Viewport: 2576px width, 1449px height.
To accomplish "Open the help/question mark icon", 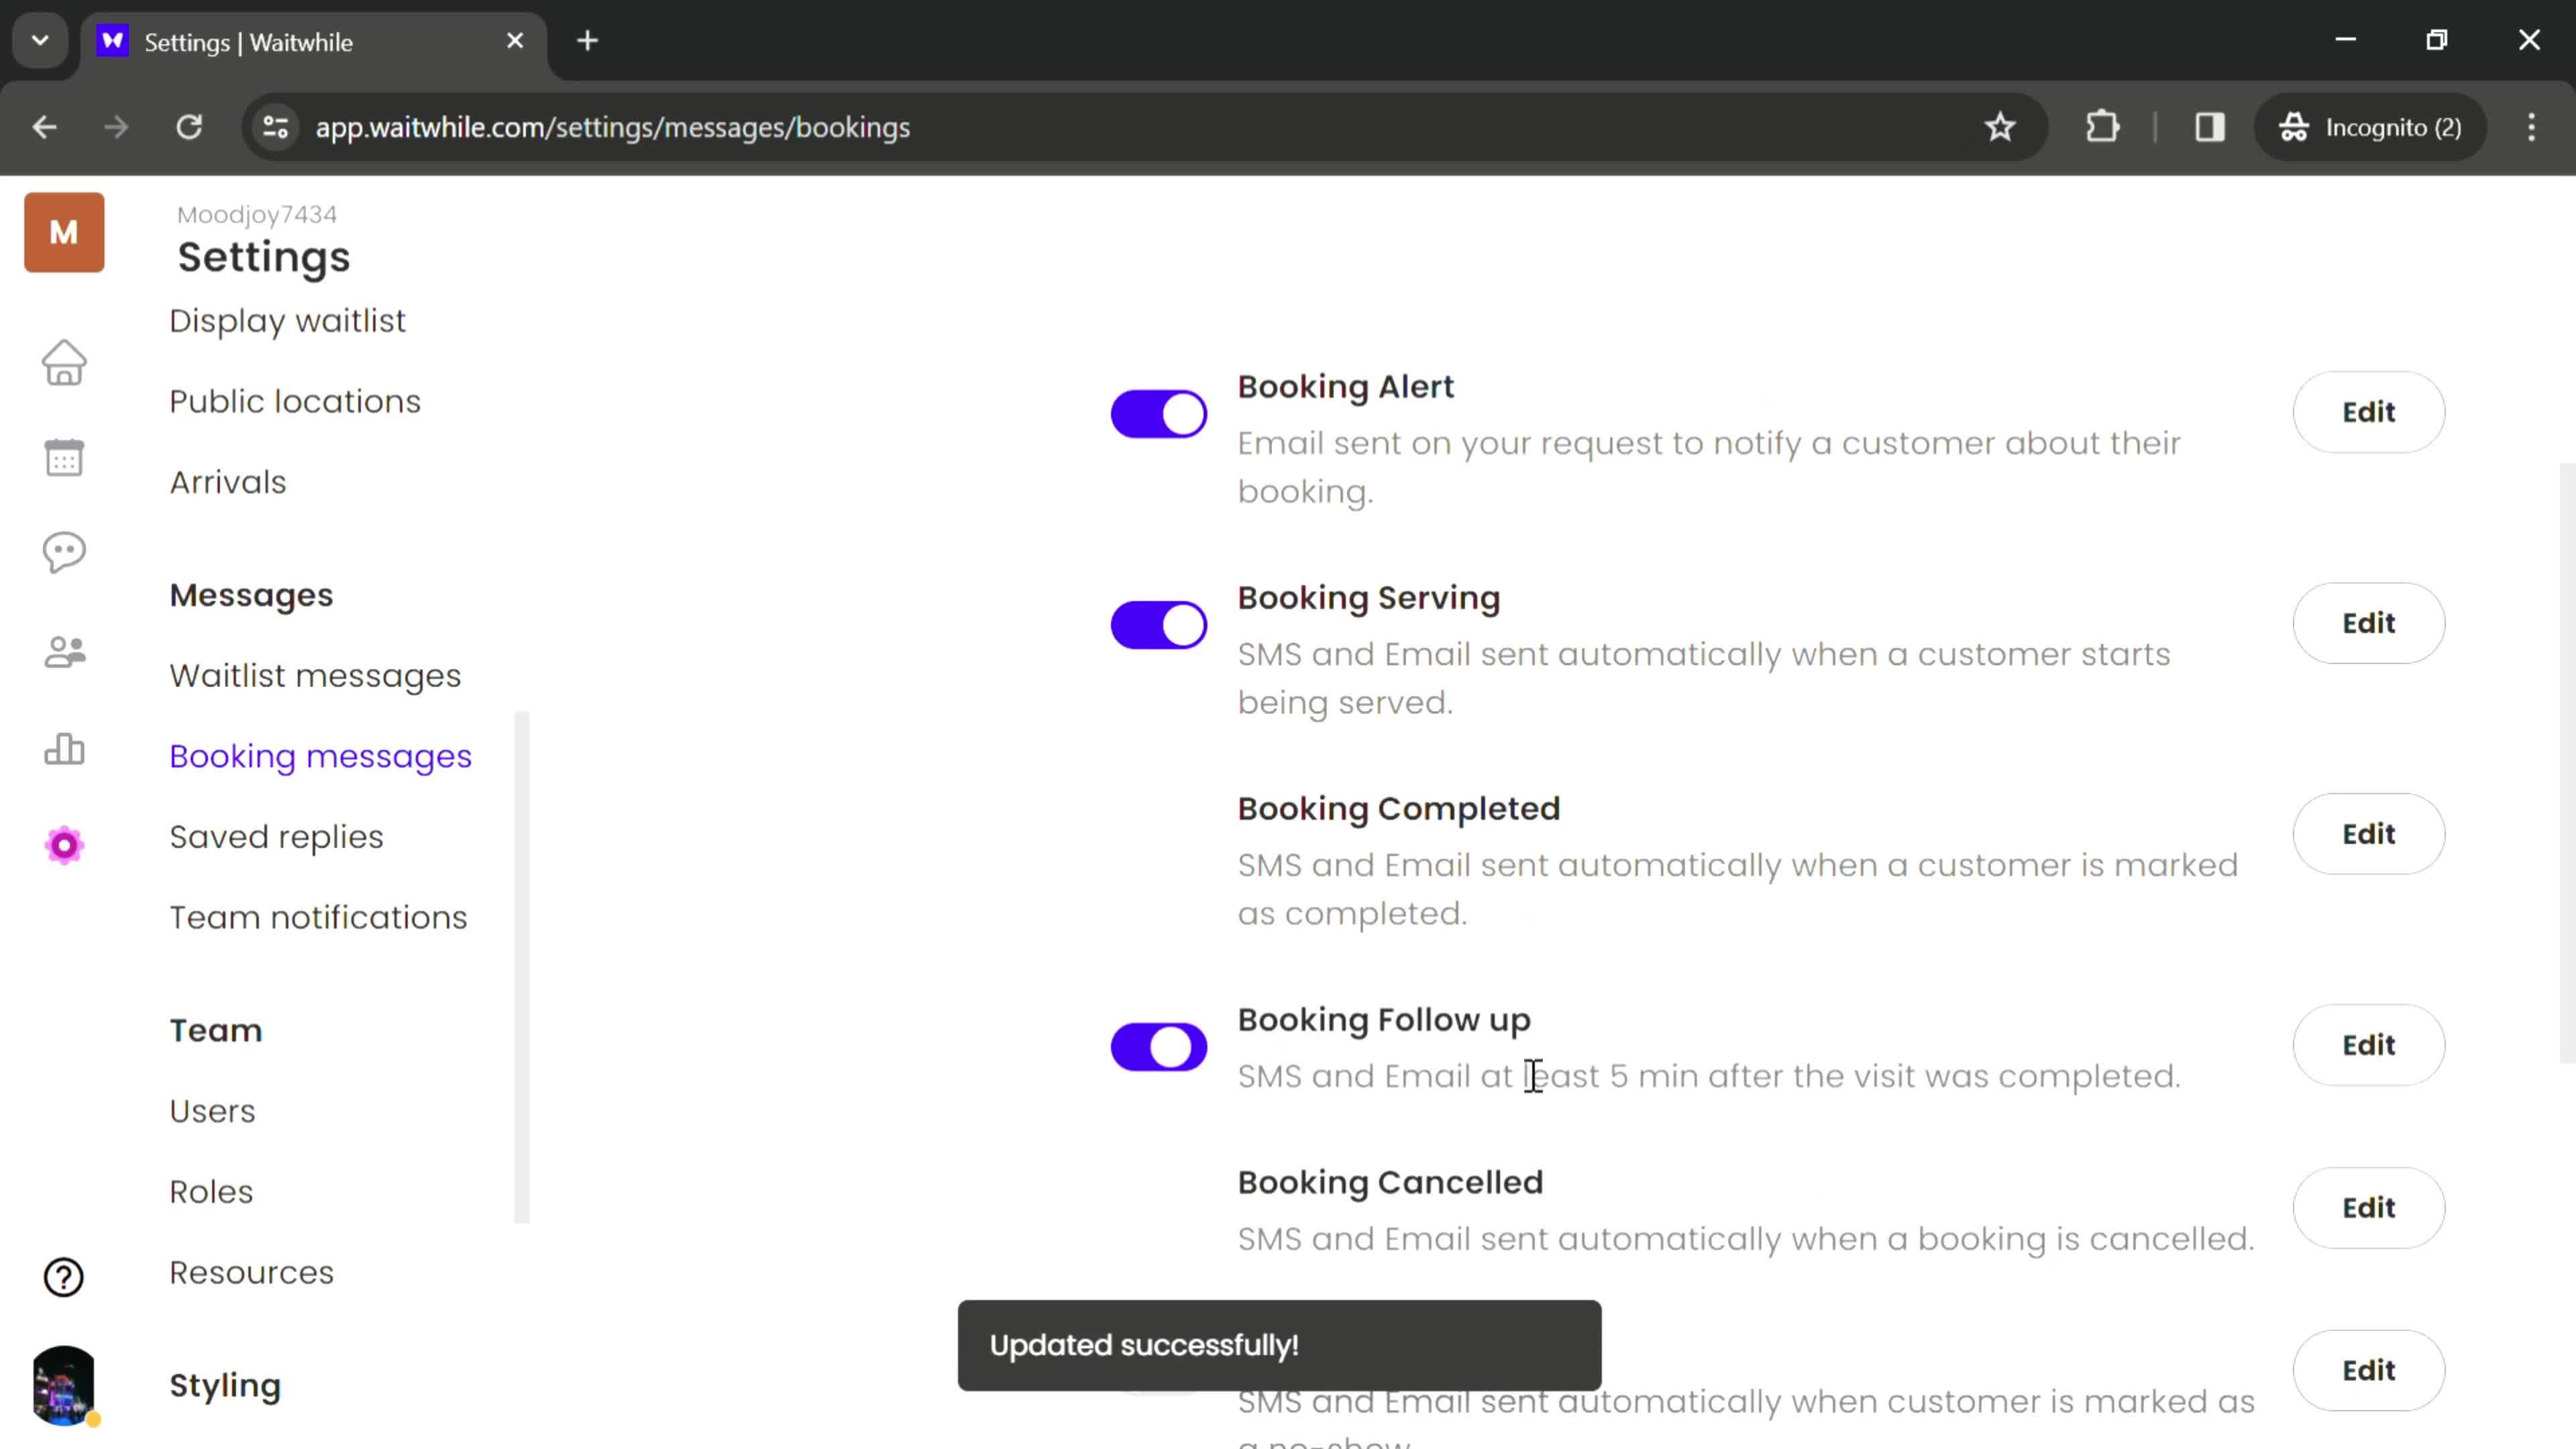I will [64, 1277].
